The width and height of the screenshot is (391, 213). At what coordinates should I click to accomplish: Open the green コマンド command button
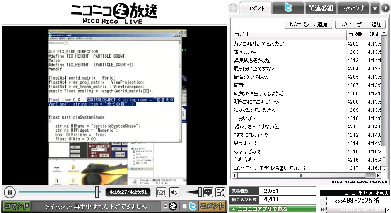coord(17,206)
